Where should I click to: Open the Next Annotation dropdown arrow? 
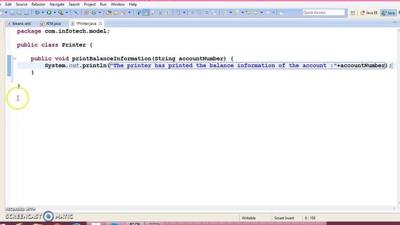point(231,12)
